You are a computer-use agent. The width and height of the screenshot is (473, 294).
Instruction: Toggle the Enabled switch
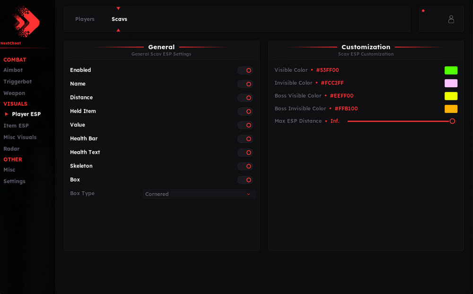click(245, 70)
